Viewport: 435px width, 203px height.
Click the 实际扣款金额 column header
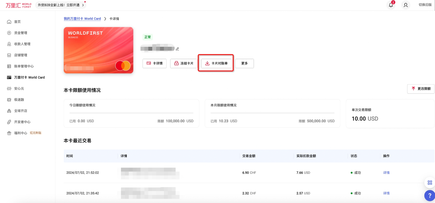(306, 156)
